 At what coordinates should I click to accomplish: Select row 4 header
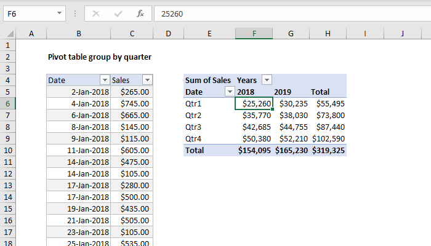pos(7,80)
